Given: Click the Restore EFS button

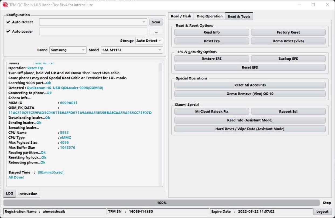Looking at the screenshot, I should (x=211, y=59).
